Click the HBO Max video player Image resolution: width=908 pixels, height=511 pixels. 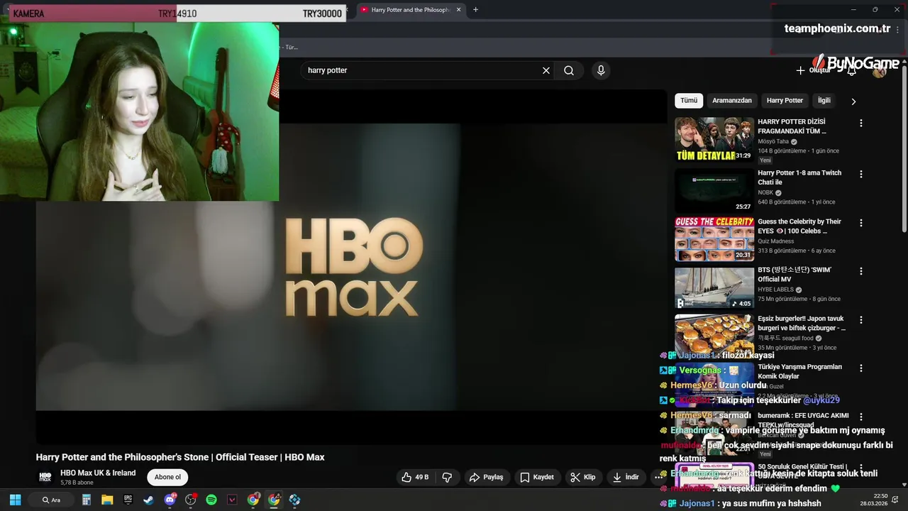[x=351, y=267]
